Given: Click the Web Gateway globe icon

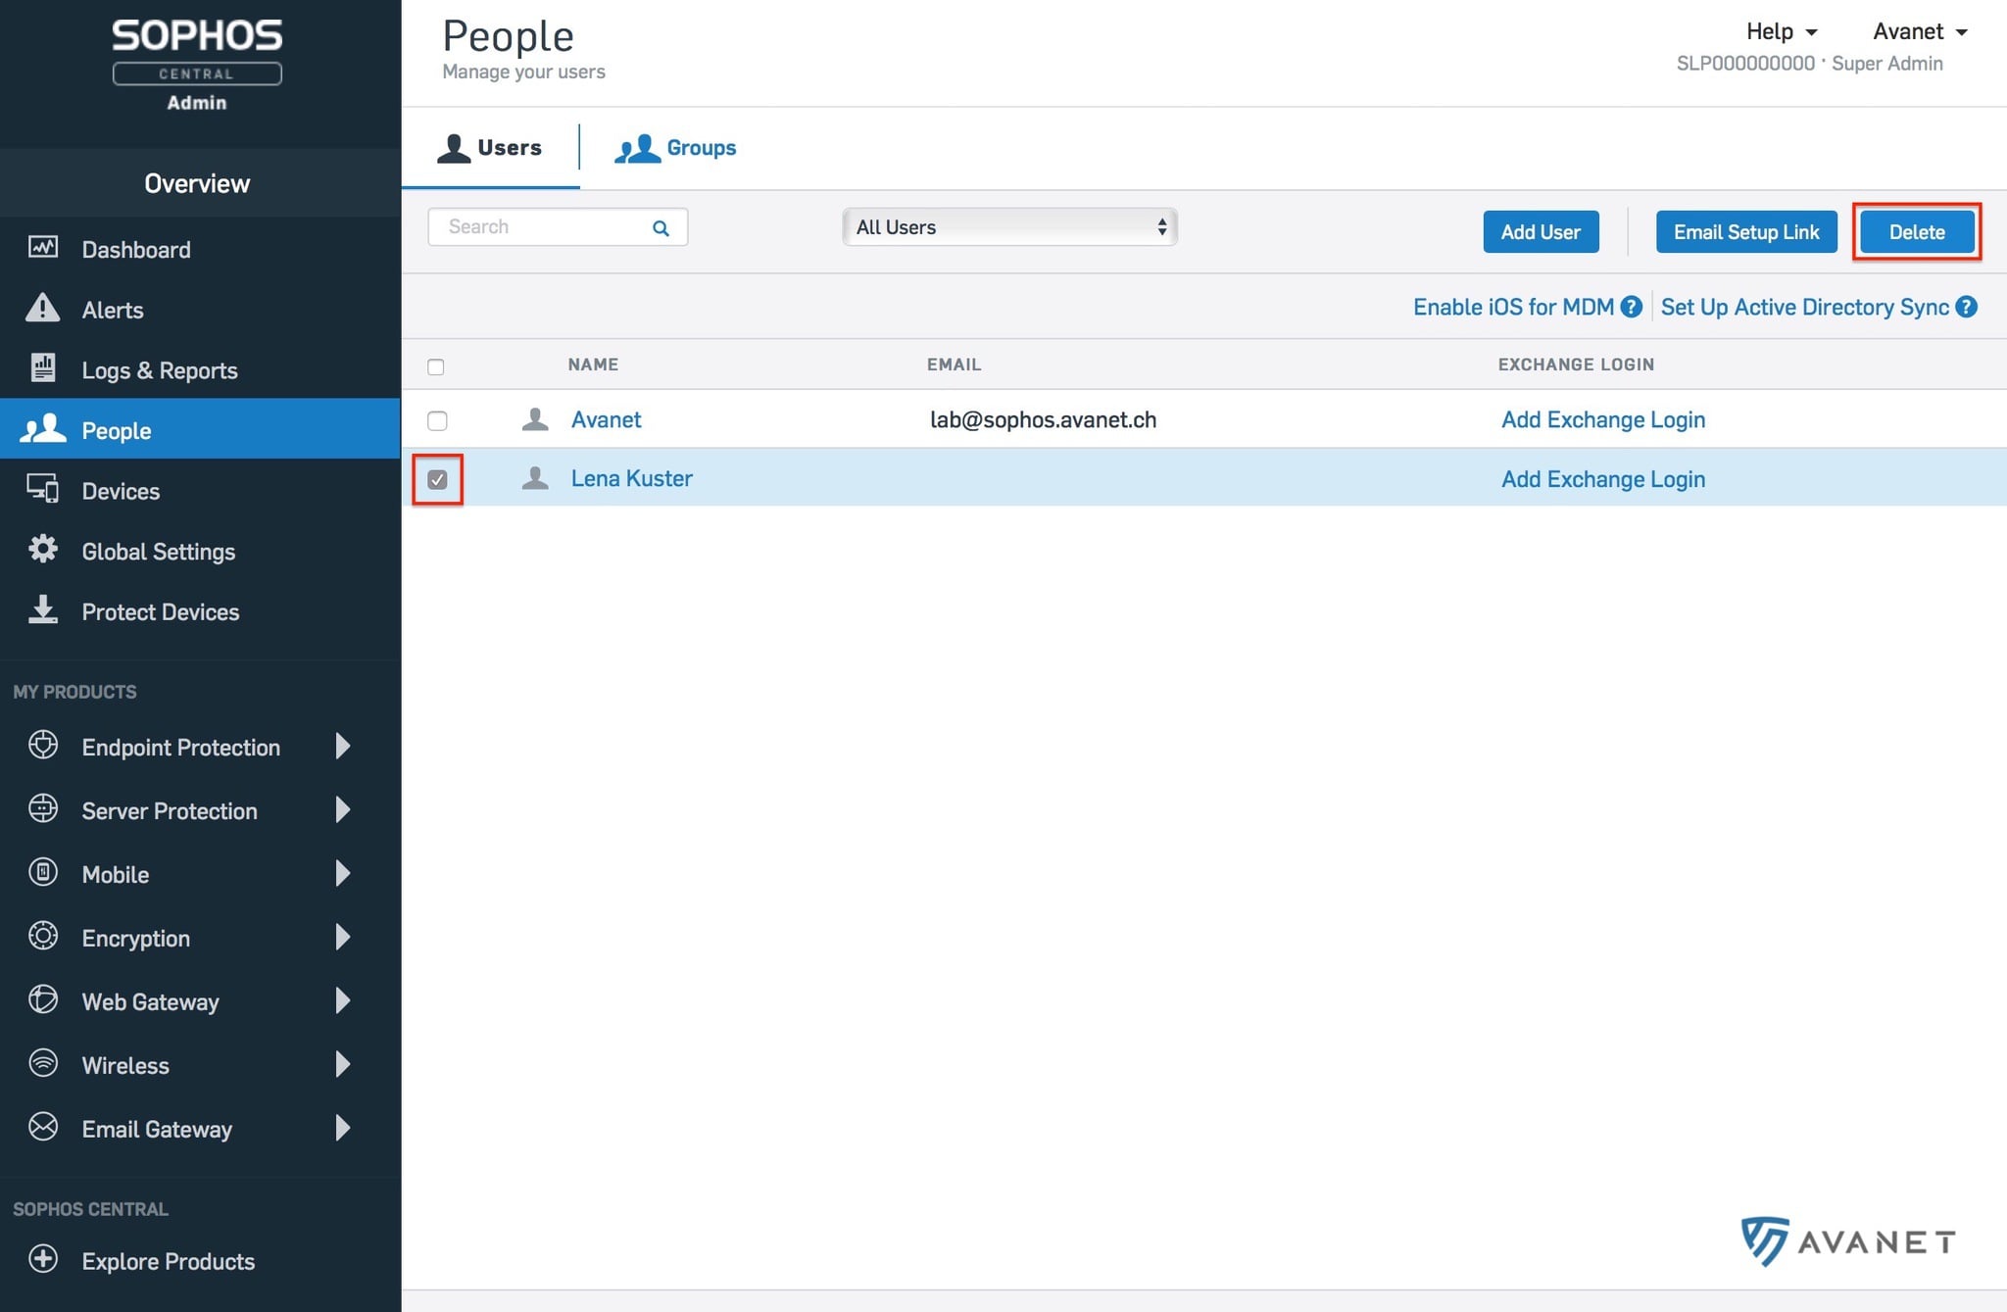Looking at the screenshot, I should (x=43, y=1000).
